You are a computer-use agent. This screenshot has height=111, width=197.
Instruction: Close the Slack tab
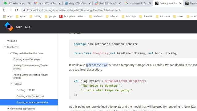[x=120, y=3]
